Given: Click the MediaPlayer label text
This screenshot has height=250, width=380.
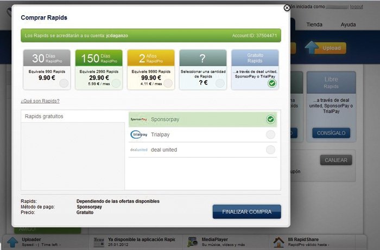Looking at the screenshot, I should pyautogui.click(x=215, y=240).
